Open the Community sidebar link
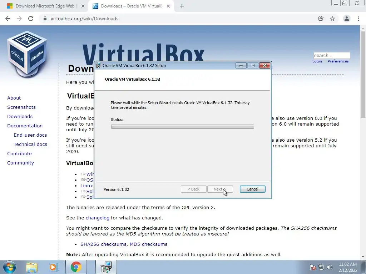This screenshot has height=274, width=366. (20, 163)
